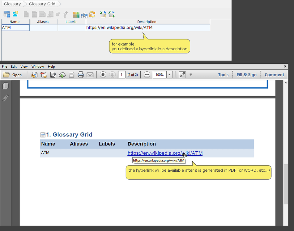
Task: Toggle full screen reading mode icon
Action: pyautogui.click(x=182, y=74)
